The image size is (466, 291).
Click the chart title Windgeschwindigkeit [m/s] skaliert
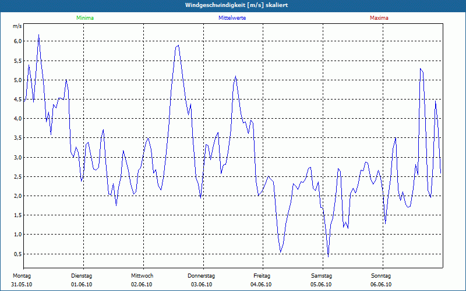236,5
